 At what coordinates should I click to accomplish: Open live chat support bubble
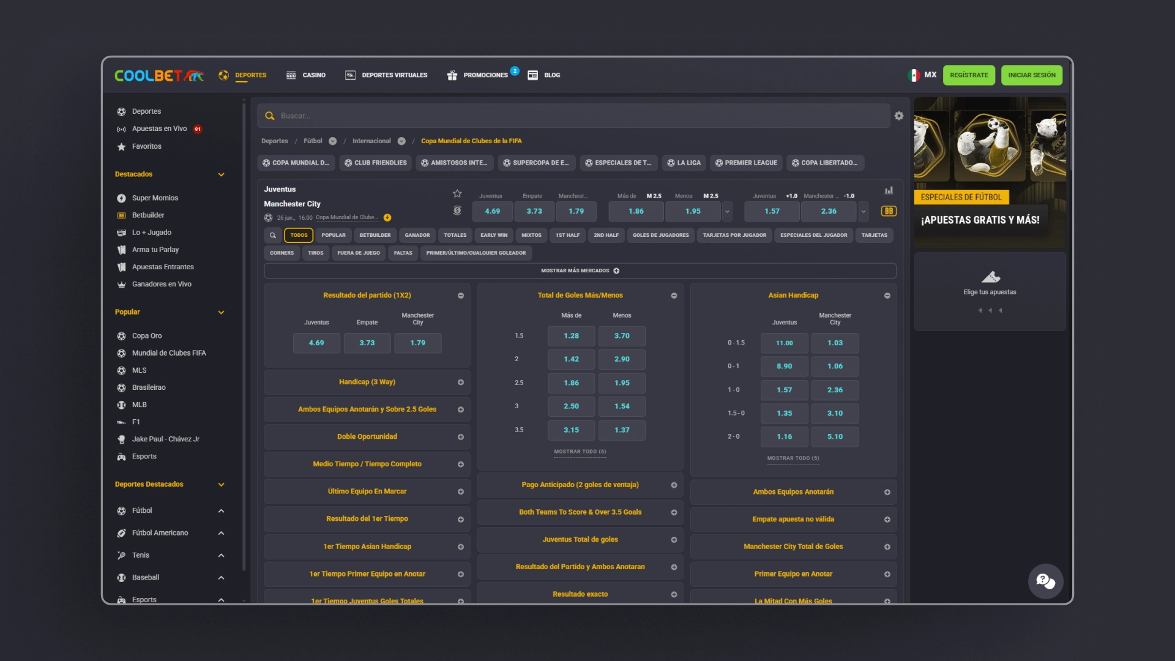coord(1045,581)
